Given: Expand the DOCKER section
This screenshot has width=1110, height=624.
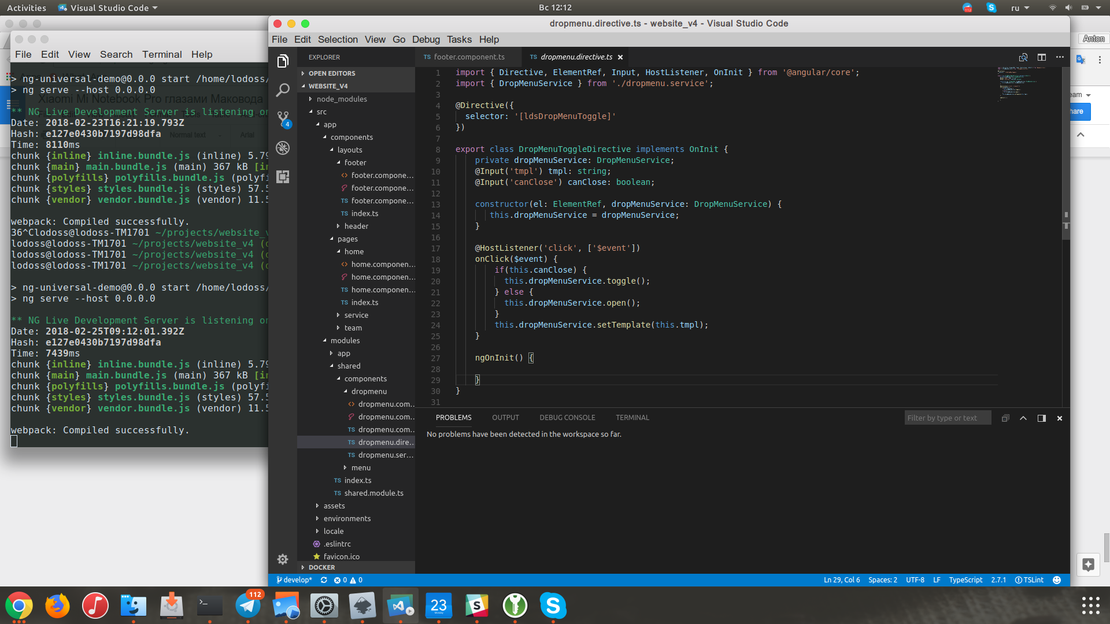Looking at the screenshot, I should 321,567.
